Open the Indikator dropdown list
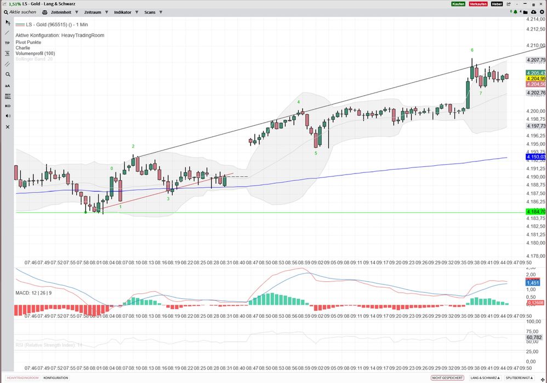This screenshot has height=383, width=547. [126, 11]
